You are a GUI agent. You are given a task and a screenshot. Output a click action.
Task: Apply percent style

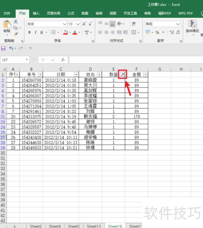[x=157, y=32]
